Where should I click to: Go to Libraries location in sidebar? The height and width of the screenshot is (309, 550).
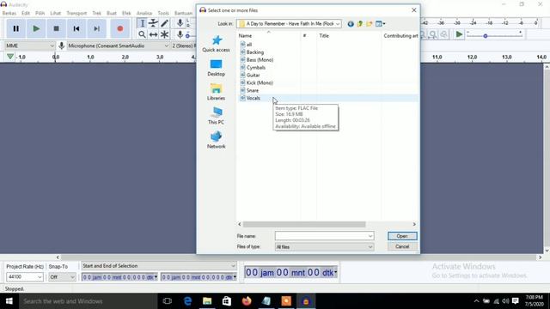click(216, 92)
